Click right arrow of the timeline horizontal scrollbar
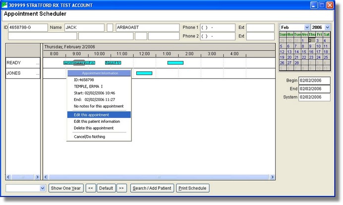 (272, 177)
